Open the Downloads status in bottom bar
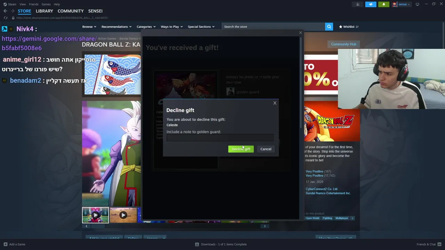445x250 pixels. coord(220,244)
